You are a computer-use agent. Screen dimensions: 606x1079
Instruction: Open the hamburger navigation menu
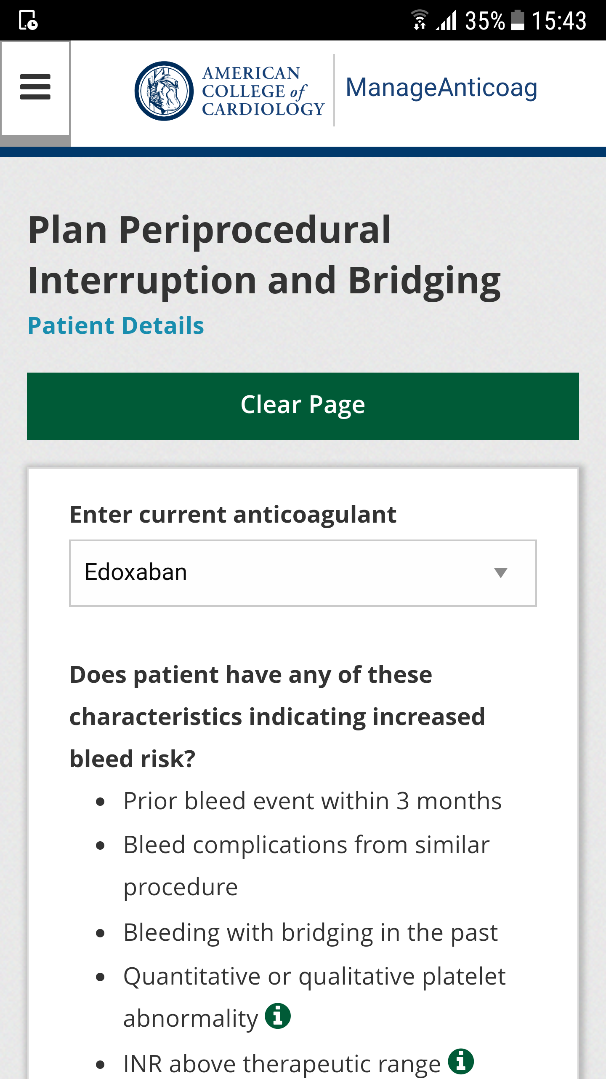[x=35, y=88]
